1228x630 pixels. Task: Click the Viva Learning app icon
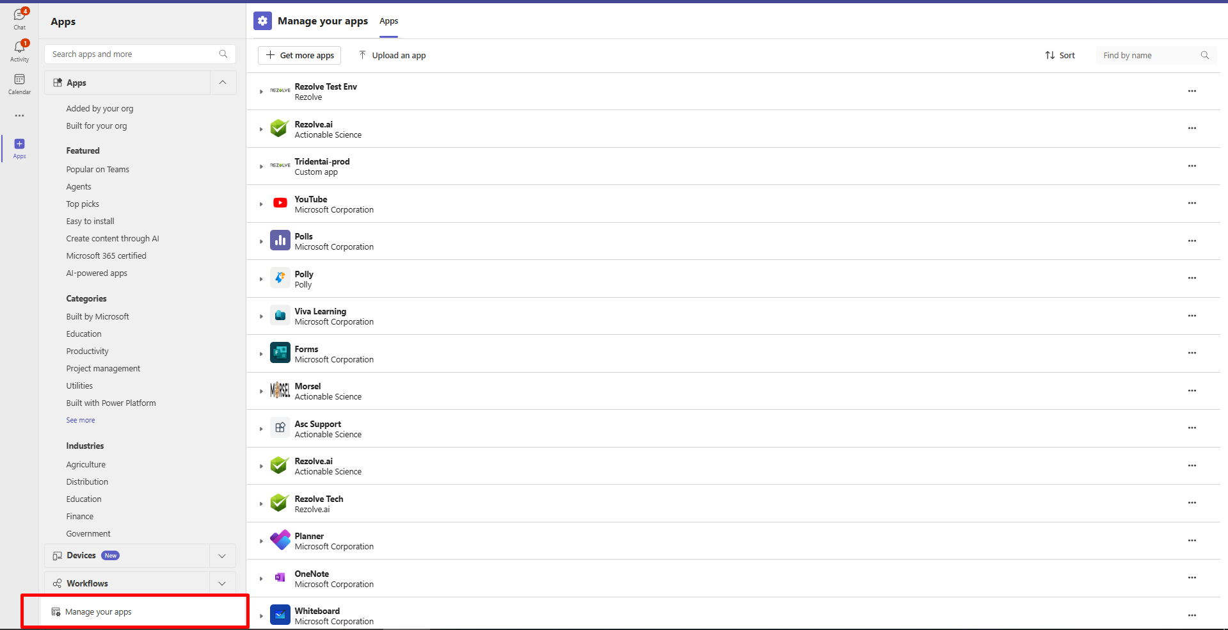pyautogui.click(x=280, y=316)
